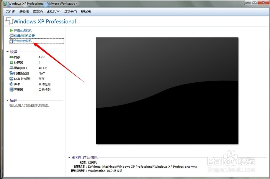Select the sound card (声卡) icon

(x=11, y=84)
